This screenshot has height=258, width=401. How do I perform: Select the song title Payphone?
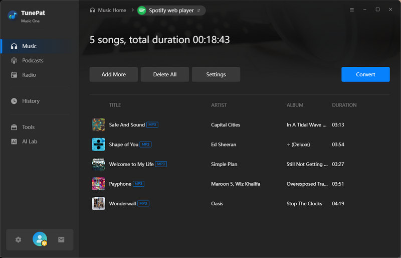[x=120, y=184]
